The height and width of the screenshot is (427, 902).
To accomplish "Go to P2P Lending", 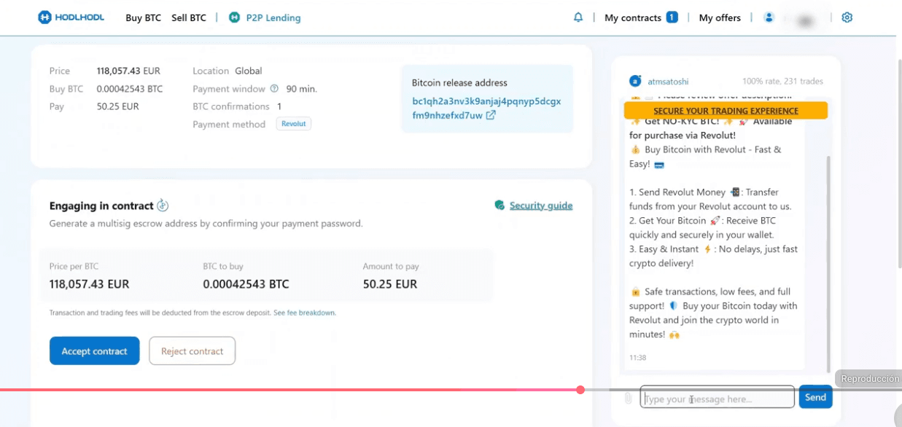I will (273, 18).
